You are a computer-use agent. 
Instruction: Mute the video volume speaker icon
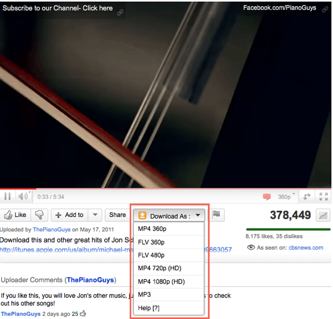click(22, 196)
